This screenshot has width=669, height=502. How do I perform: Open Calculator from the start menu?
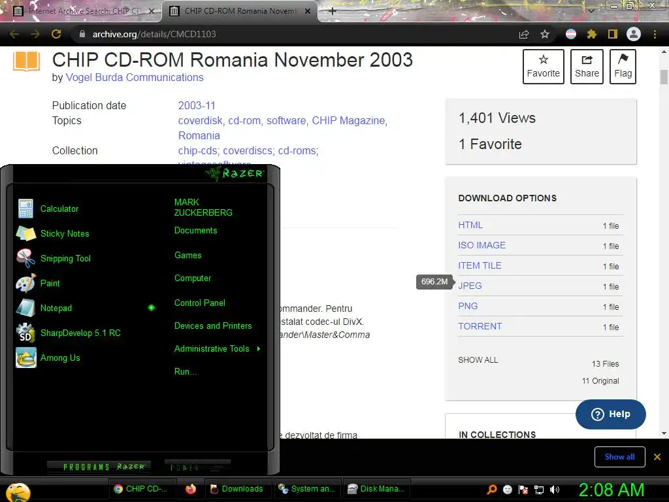pos(59,209)
